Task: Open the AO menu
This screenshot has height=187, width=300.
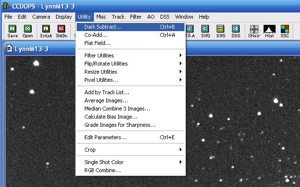Action: (151, 17)
